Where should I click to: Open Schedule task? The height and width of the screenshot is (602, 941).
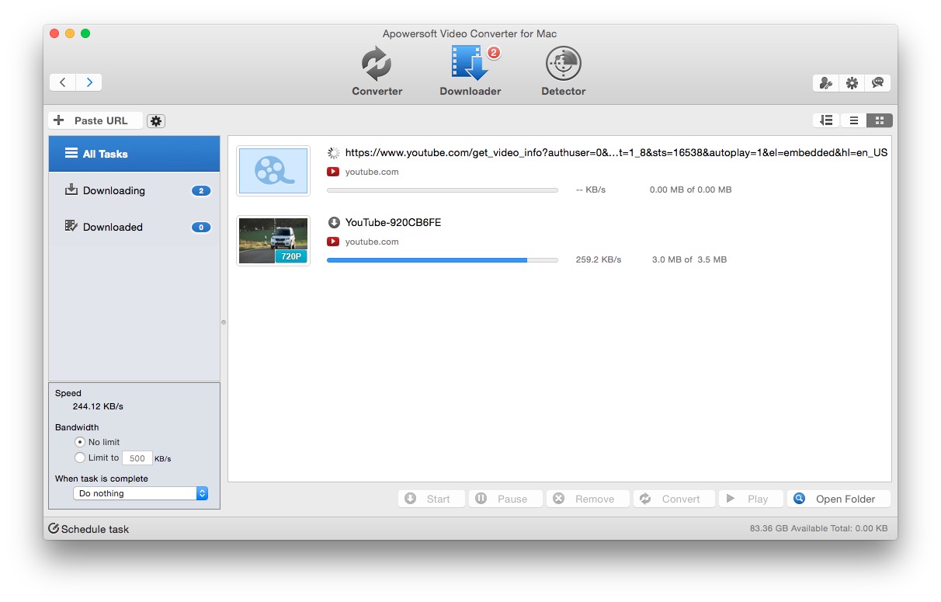point(89,529)
